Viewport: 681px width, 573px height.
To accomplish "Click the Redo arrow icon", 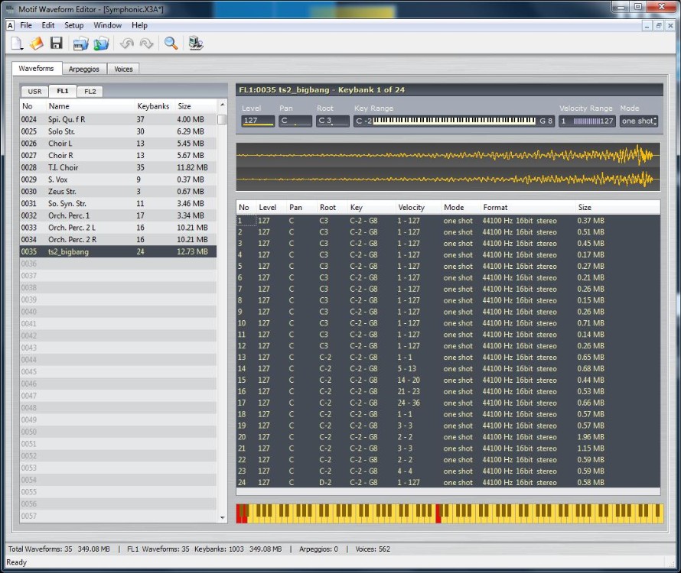I will (x=146, y=44).
